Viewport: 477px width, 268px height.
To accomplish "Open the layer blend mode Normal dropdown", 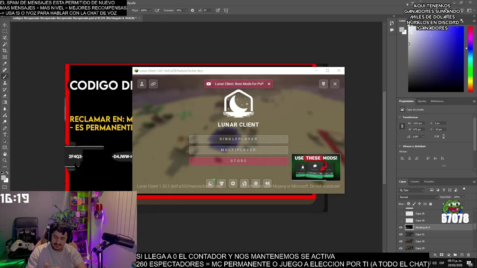I will (x=418, y=197).
